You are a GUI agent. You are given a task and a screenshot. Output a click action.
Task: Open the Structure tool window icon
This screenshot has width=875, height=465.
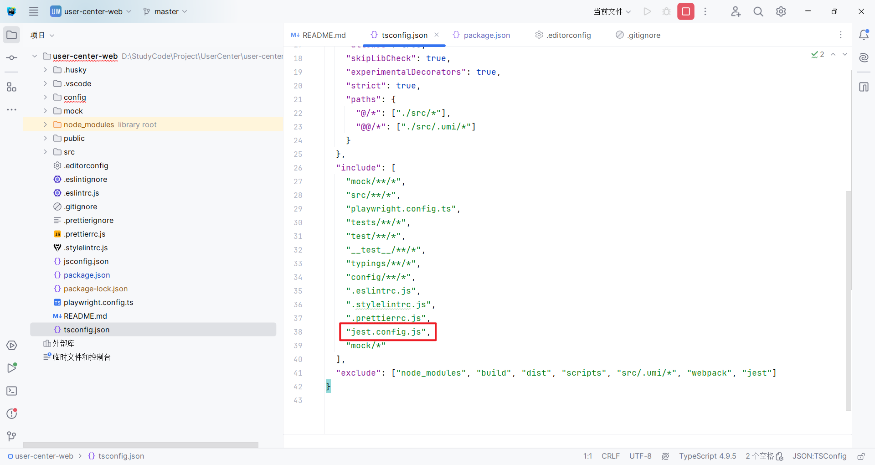coord(12,87)
